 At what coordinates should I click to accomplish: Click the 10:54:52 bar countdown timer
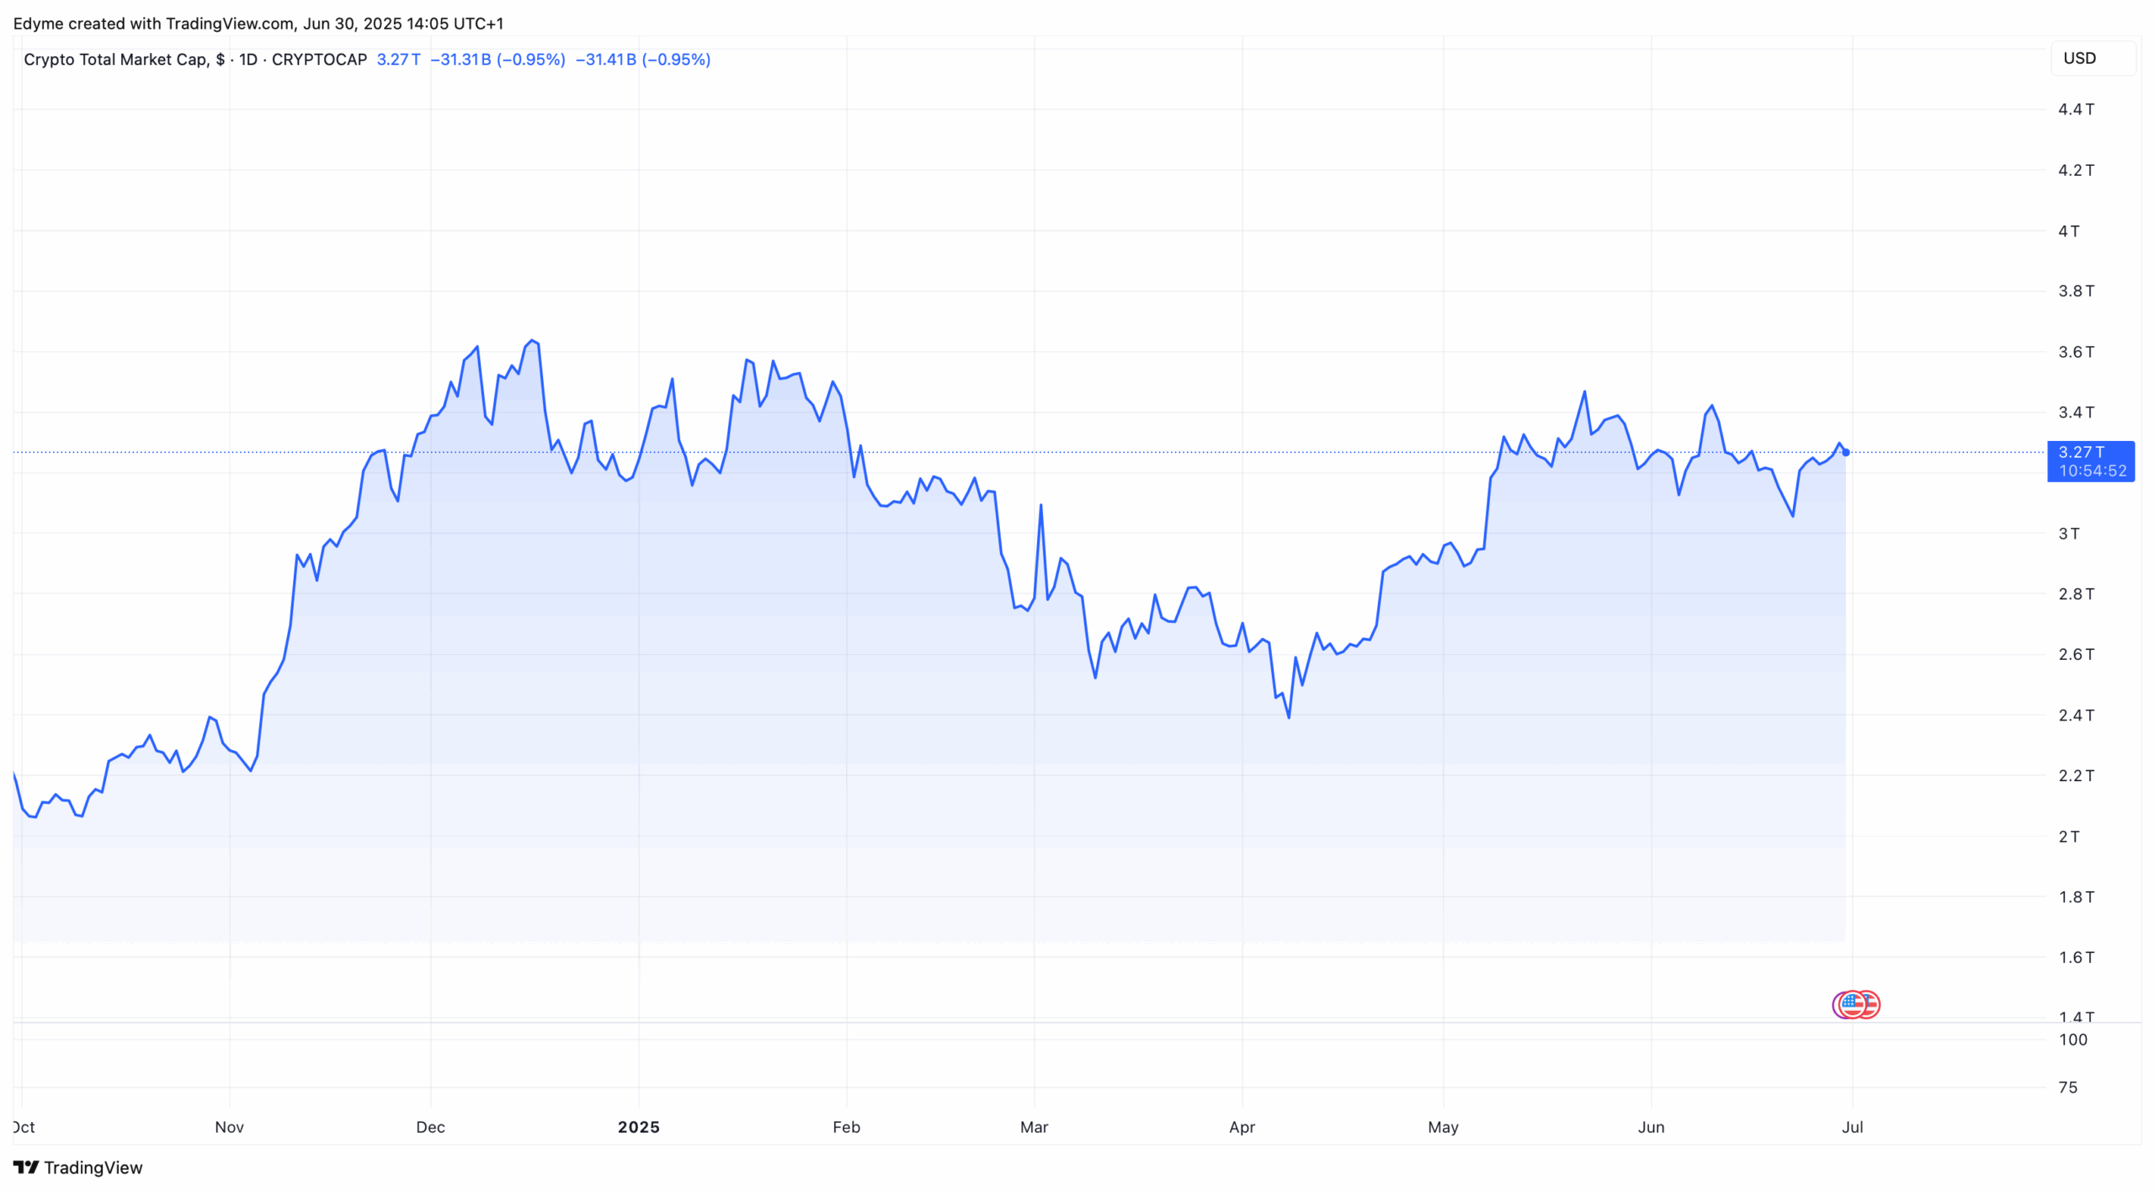2092,471
